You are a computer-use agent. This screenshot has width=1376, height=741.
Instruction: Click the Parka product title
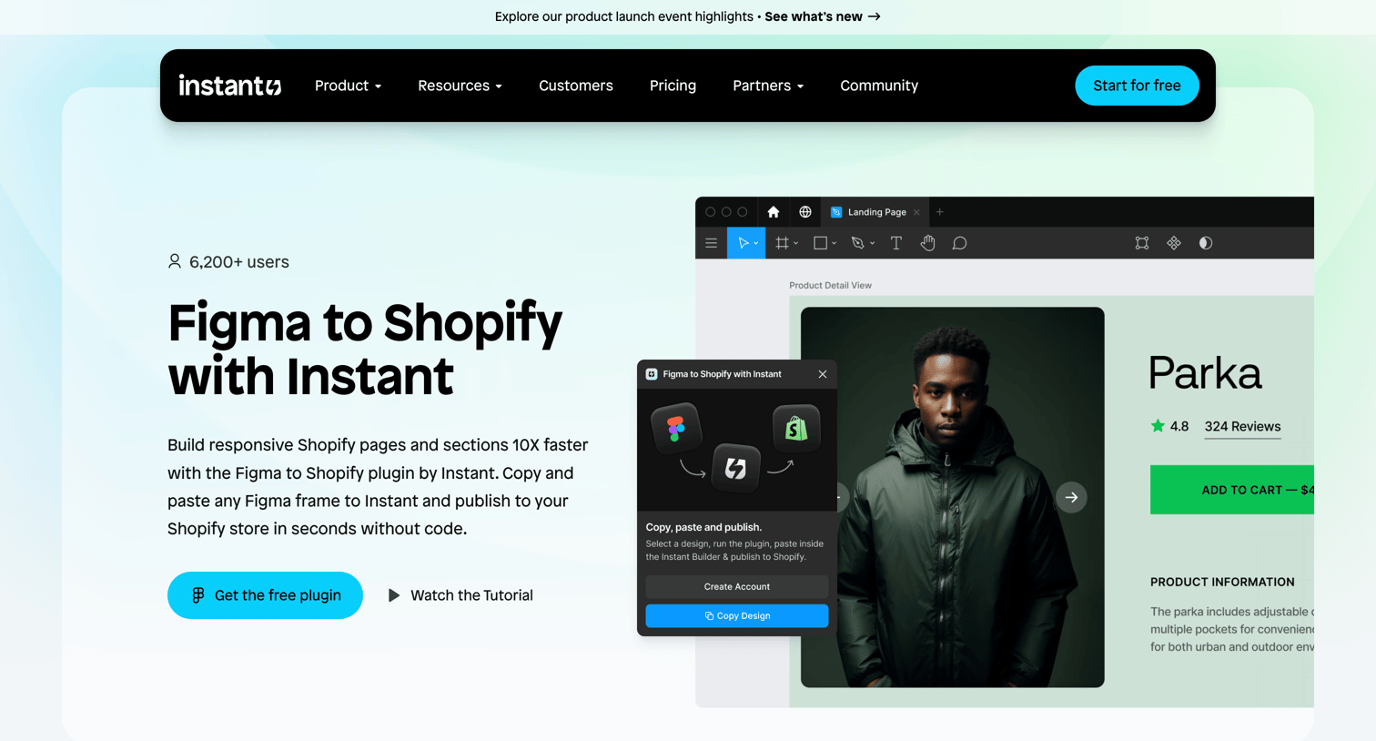click(1205, 373)
